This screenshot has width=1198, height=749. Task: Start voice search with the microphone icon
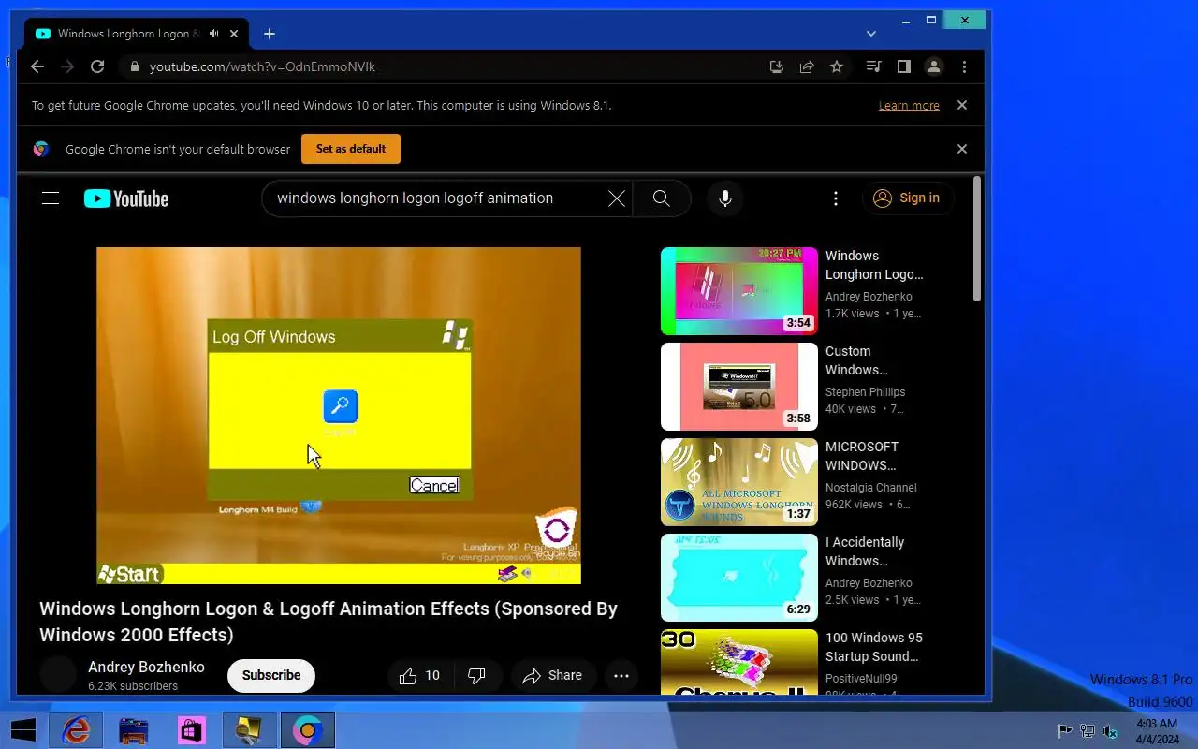click(724, 198)
